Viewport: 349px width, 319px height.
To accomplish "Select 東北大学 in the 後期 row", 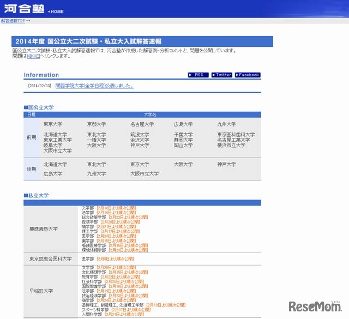I will tap(97, 164).
